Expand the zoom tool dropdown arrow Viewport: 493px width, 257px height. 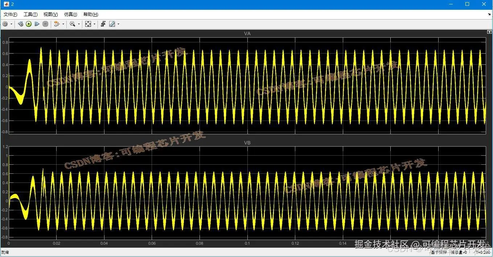(x=79, y=24)
